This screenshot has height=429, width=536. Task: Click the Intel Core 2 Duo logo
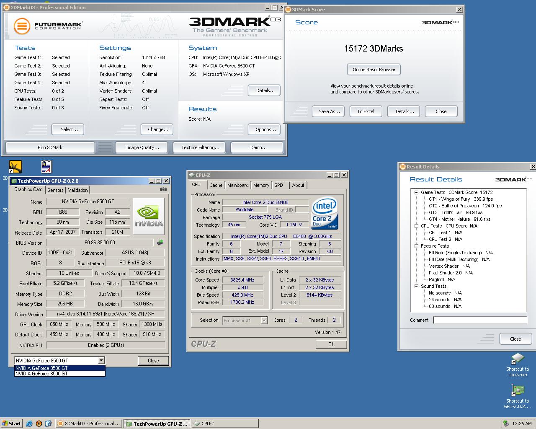(325, 214)
